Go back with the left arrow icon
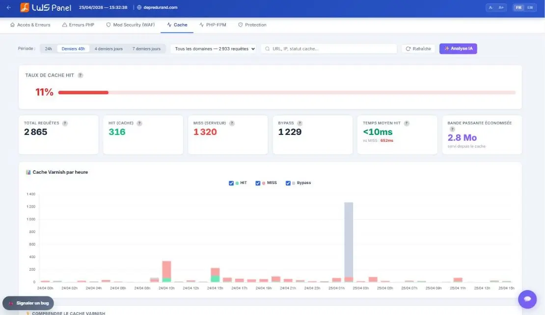 click(x=9, y=7)
